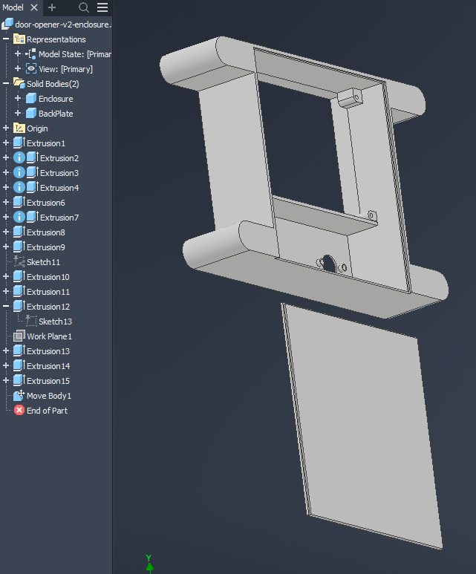
Task: Click the Representations folder icon
Action: tap(19, 39)
